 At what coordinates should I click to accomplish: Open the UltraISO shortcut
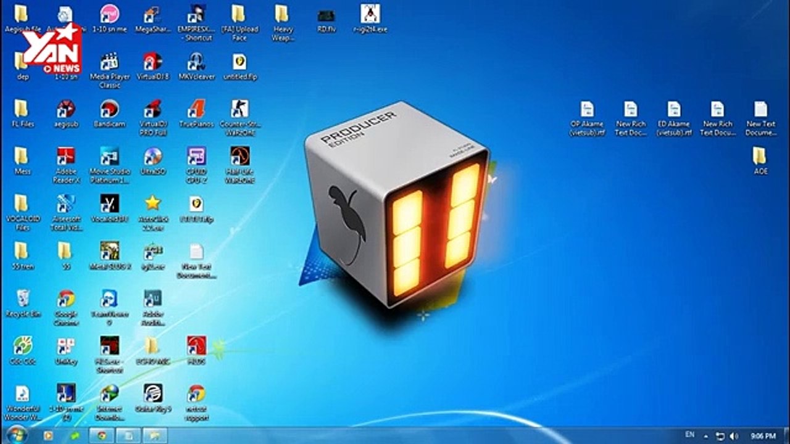[x=152, y=161]
